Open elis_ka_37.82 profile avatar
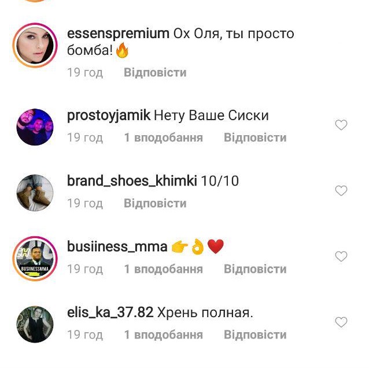 point(35,324)
